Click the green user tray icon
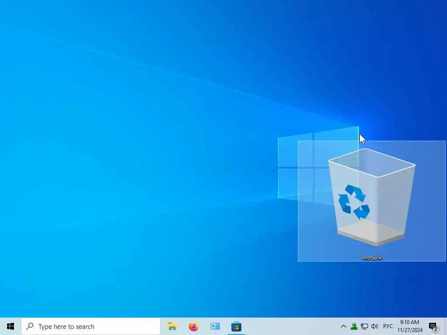447x335 pixels. pos(354,326)
